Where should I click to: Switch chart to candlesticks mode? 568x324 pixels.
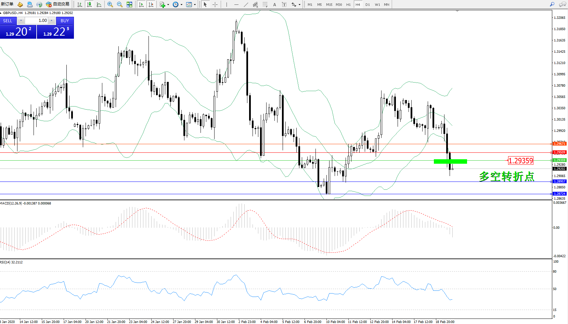(x=89, y=4)
